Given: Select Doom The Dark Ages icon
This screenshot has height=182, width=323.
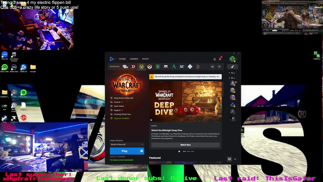Looking at the screenshot, I should pos(166,67).
